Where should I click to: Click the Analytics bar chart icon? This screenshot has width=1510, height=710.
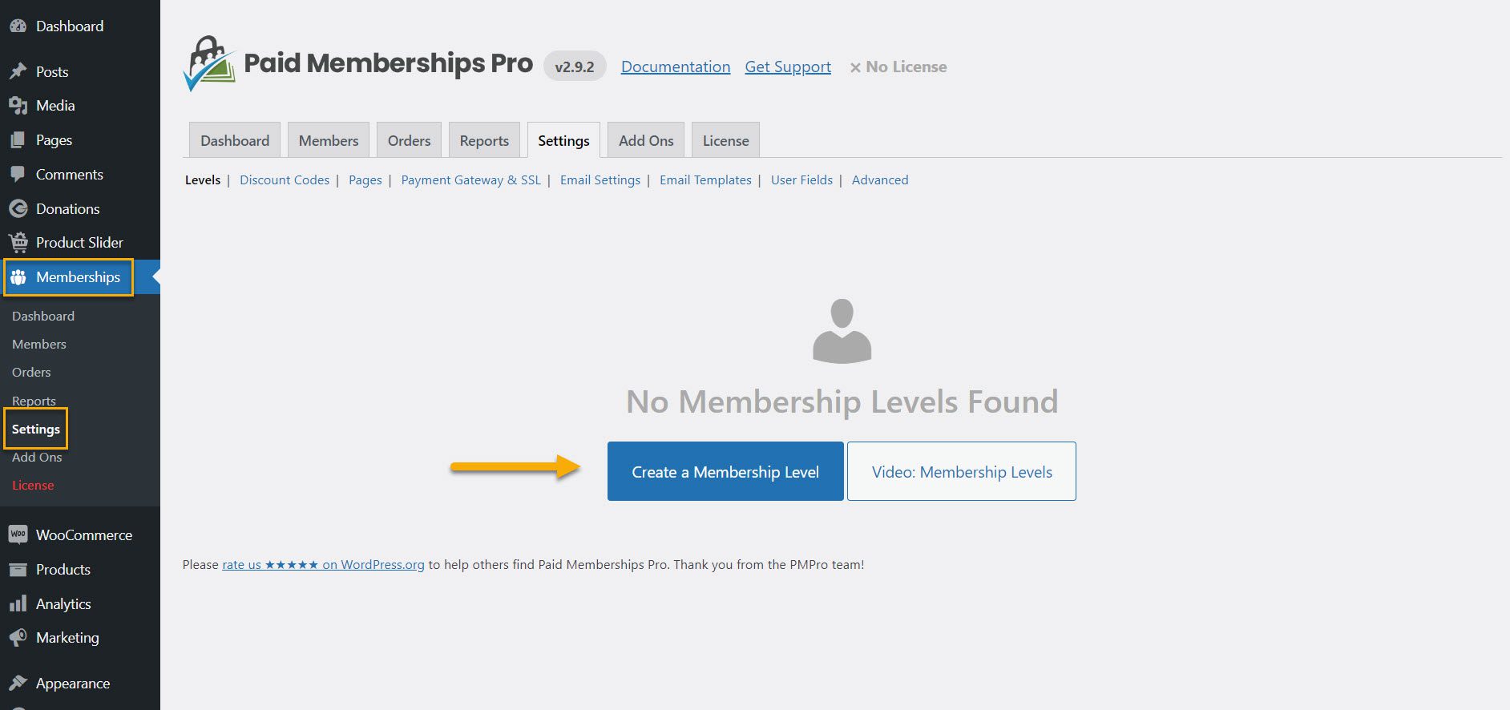(18, 603)
